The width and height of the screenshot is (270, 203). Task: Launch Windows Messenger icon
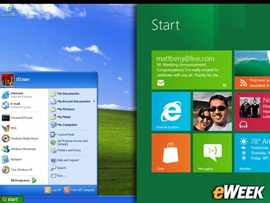[5, 149]
